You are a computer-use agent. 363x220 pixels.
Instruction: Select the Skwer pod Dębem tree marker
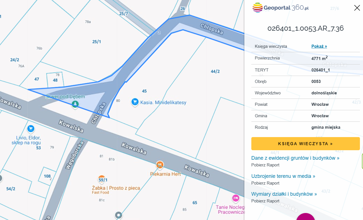75,105
